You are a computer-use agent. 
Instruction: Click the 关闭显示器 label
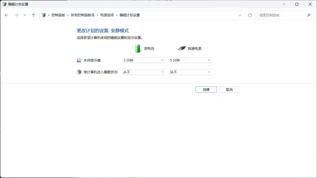coord(92,60)
